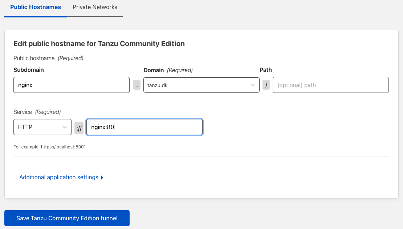Click the slash separator before the Path field
The height and width of the screenshot is (229, 403).
click(266, 85)
